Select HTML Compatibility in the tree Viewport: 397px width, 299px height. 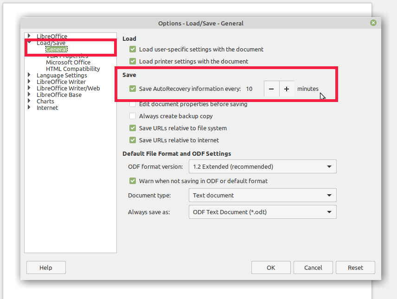[x=73, y=69]
